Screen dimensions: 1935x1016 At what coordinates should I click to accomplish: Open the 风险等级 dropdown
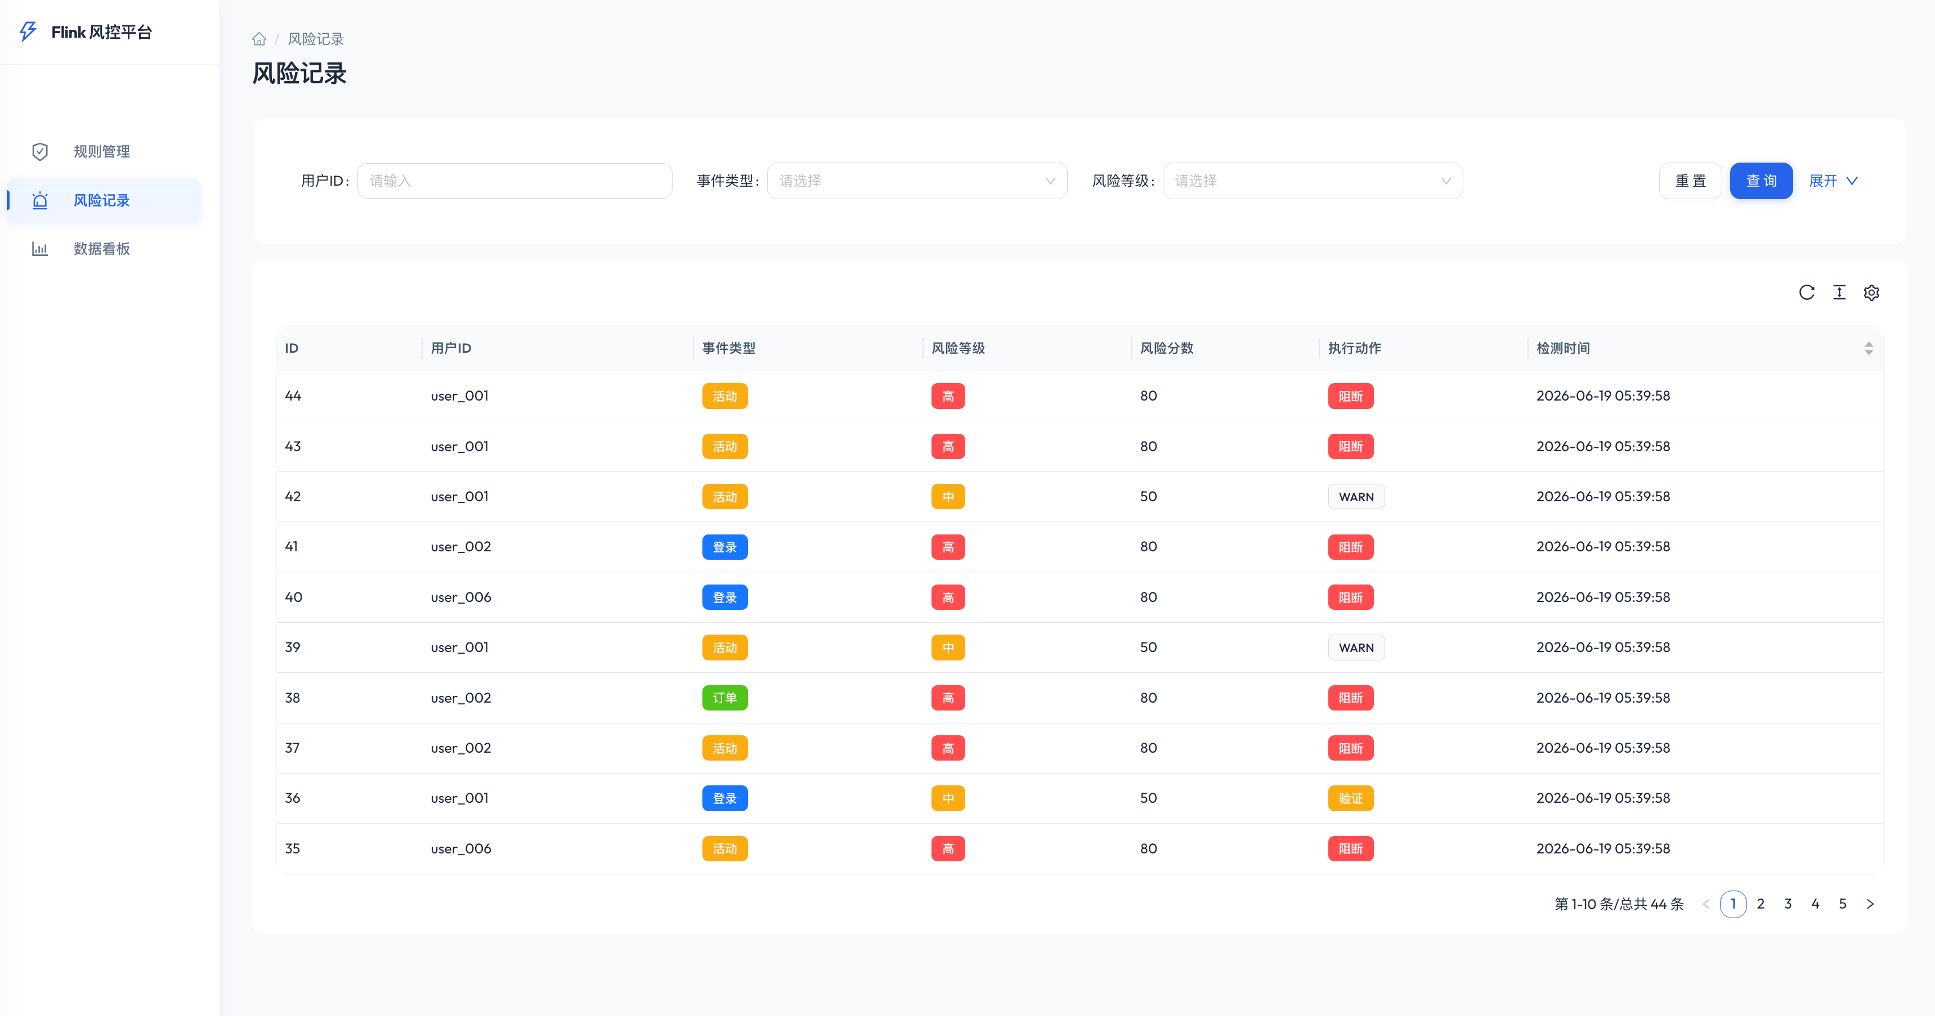coord(1313,181)
